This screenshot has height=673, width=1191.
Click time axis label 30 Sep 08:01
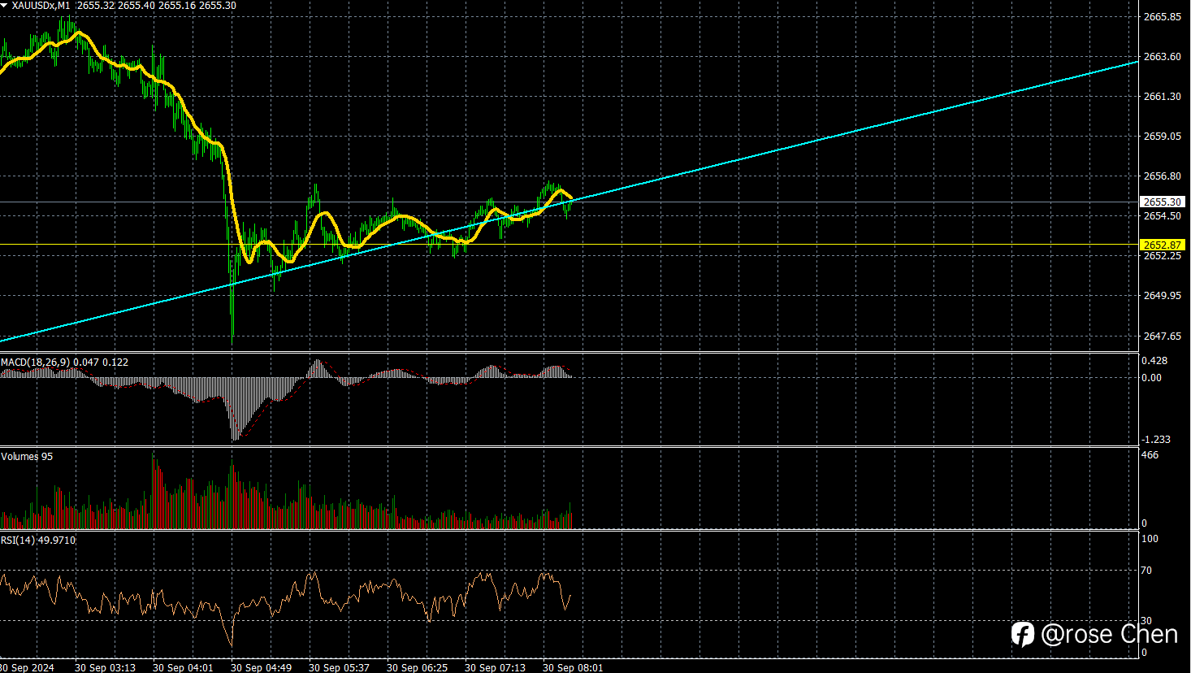tap(573, 667)
